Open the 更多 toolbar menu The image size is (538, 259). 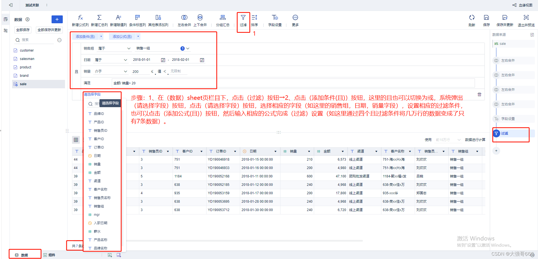pos(295,18)
